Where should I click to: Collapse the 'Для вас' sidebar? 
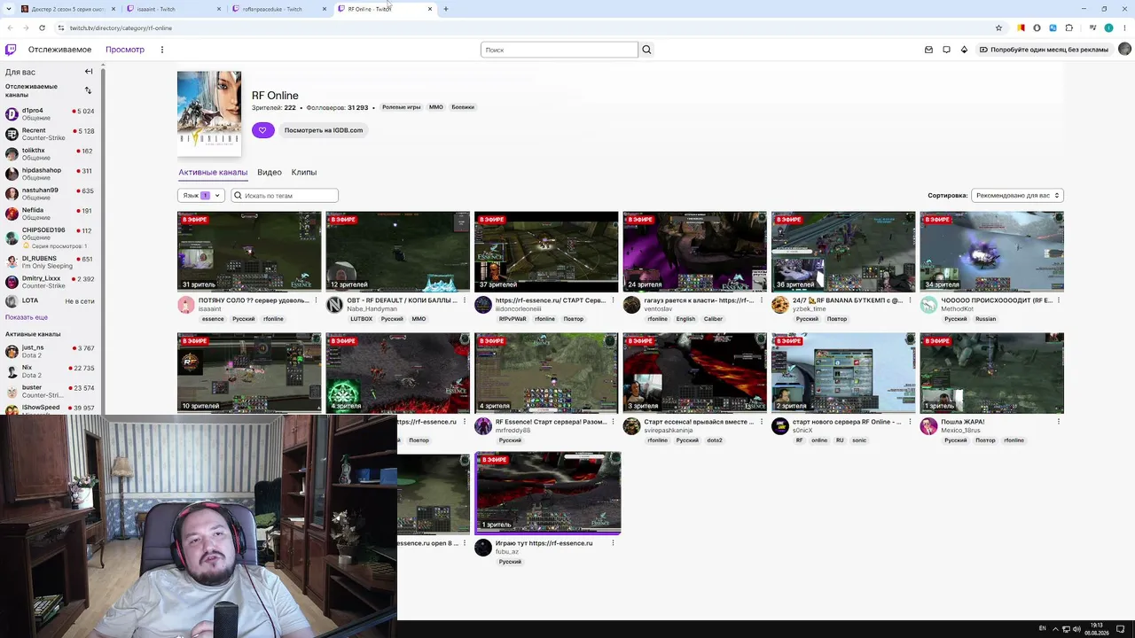coord(89,72)
